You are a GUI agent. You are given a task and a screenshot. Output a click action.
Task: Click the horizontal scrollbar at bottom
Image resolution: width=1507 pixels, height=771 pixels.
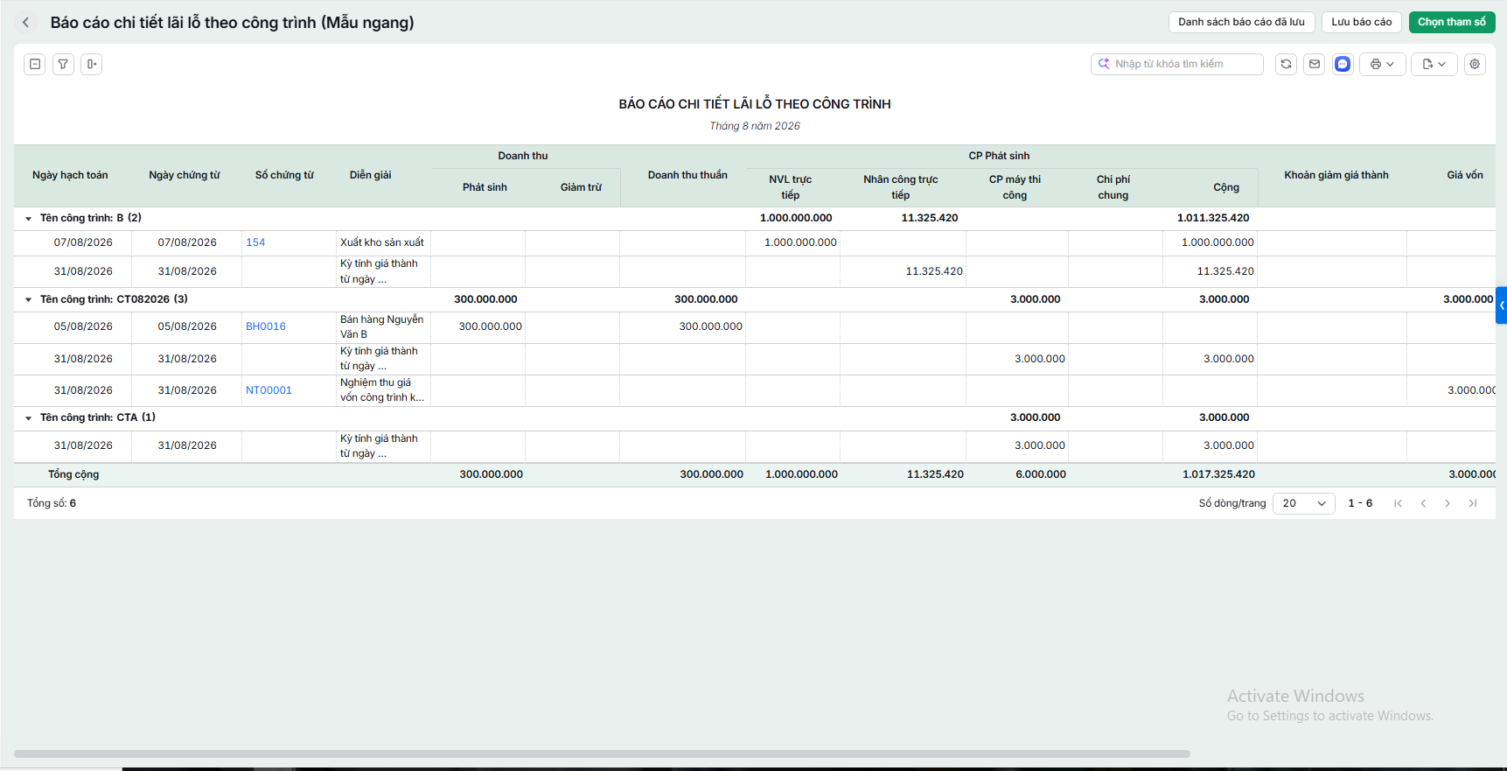pyautogui.click(x=602, y=753)
